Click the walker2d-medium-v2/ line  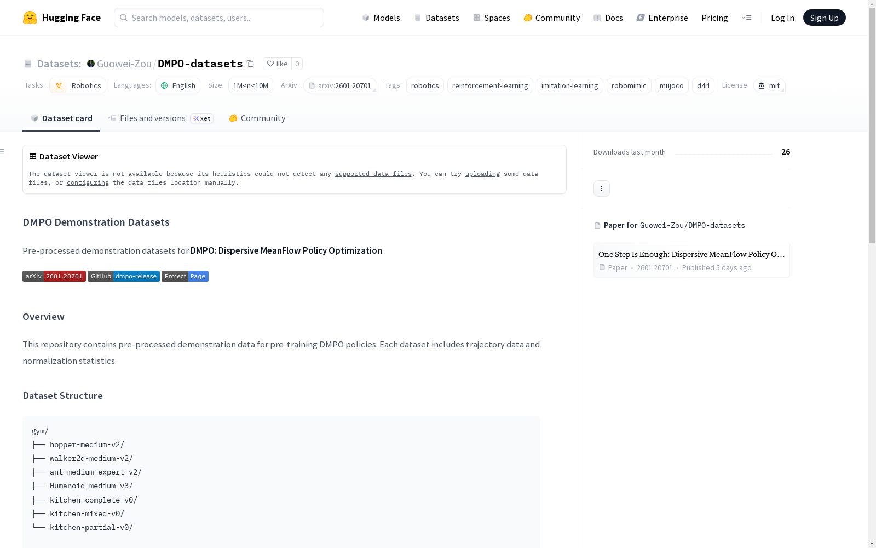91,458
